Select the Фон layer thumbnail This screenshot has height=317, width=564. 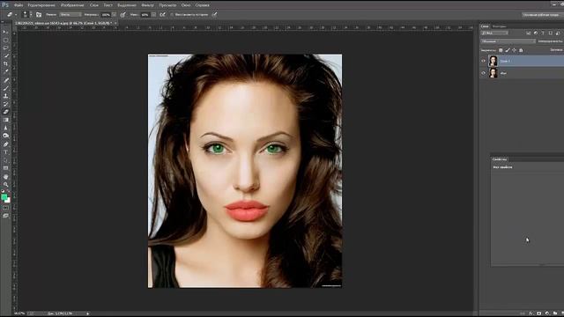pyautogui.click(x=493, y=73)
